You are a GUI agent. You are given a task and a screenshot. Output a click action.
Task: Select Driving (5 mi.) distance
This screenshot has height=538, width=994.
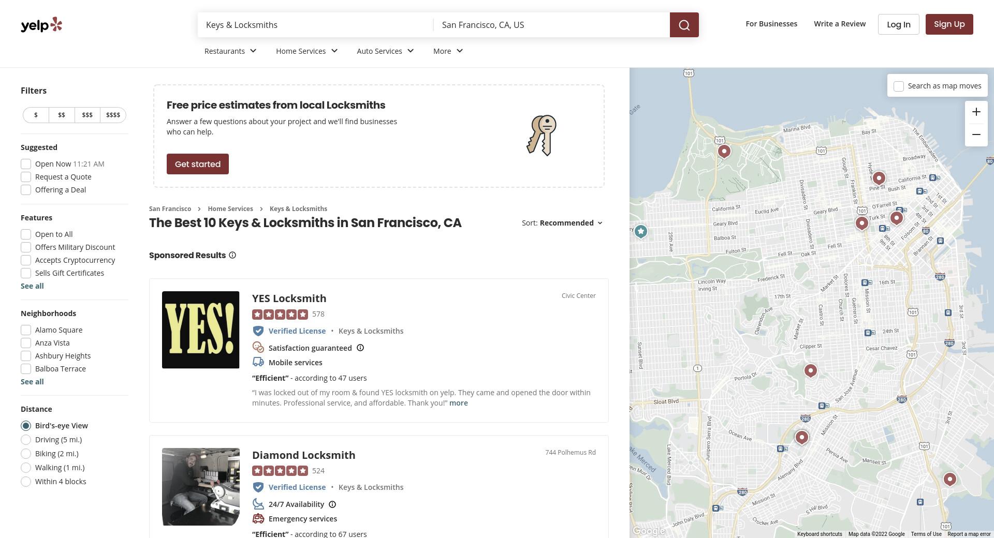tap(26, 440)
